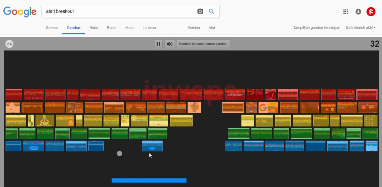The width and height of the screenshot is (382, 187).
Task: Switch to the Berita tab
Action: (x=111, y=28)
